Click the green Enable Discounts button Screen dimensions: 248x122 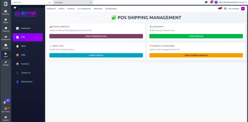coord(196,36)
